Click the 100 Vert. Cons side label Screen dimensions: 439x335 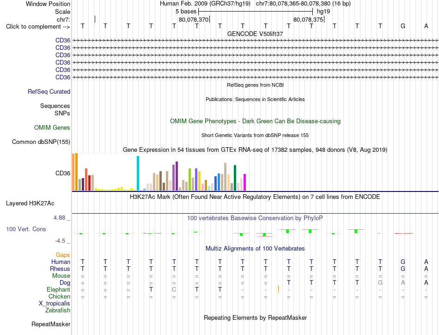click(26, 229)
